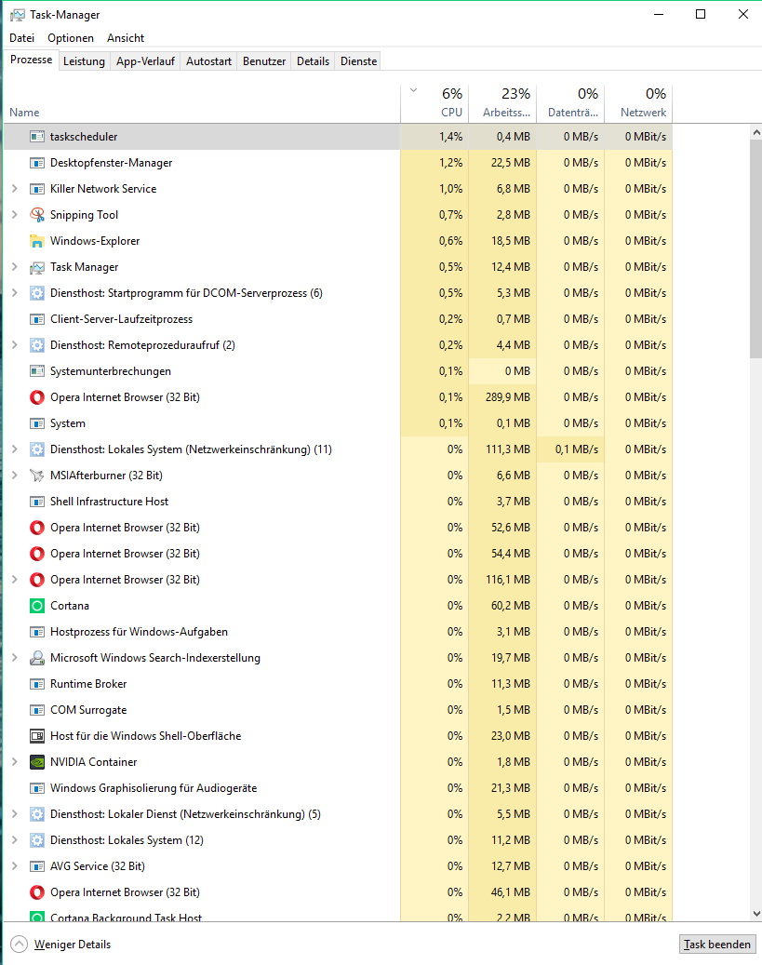762x965 pixels.
Task: Click the 0,1 MB/s disk cell
Action: pyautogui.click(x=570, y=449)
